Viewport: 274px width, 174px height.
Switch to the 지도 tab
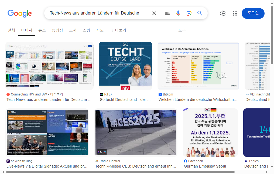100,30
